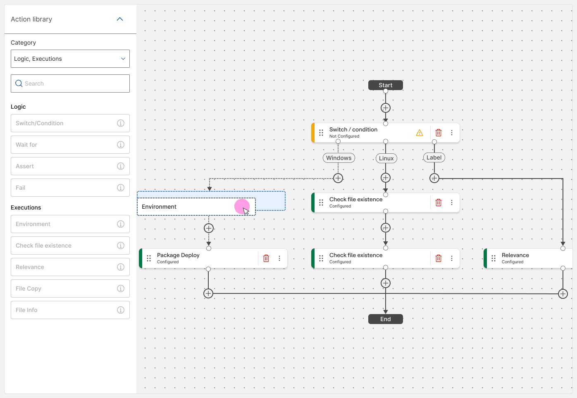Select the Fail action item
The height and width of the screenshot is (398, 577).
tap(70, 188)
